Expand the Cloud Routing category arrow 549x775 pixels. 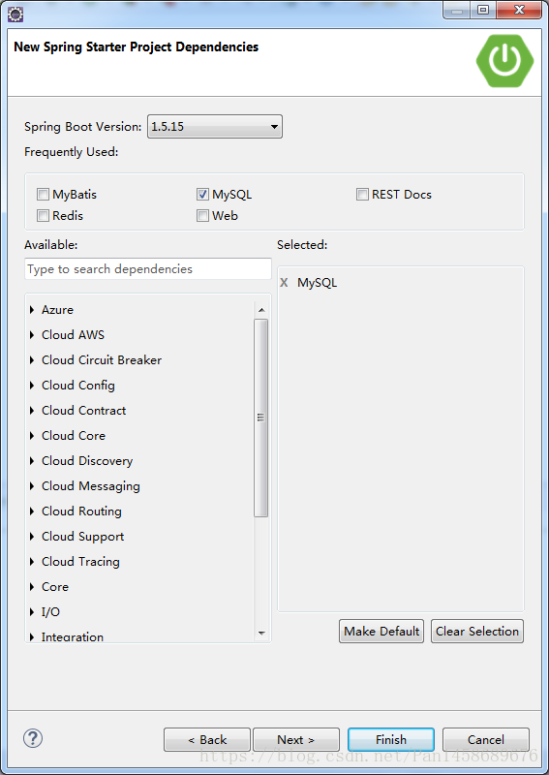click(32, 511)
